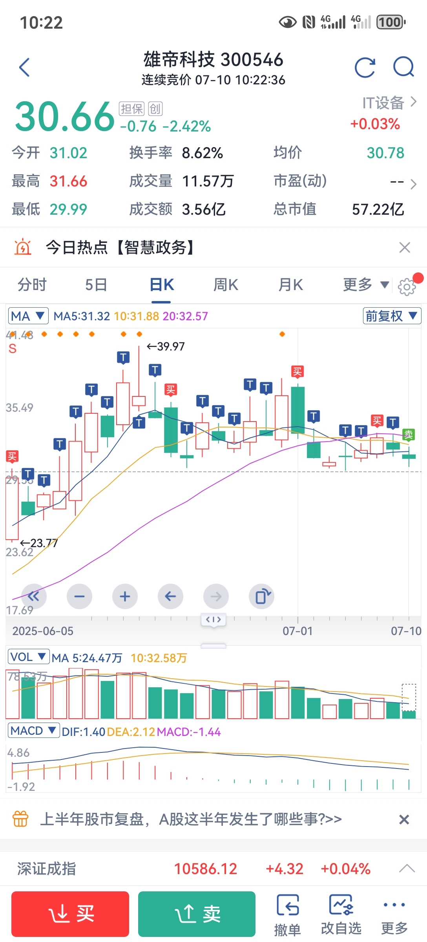The width and height of the screenshot is (427, 942).
Task: Open 上半年股市复盘 review link
Action: 191,819
